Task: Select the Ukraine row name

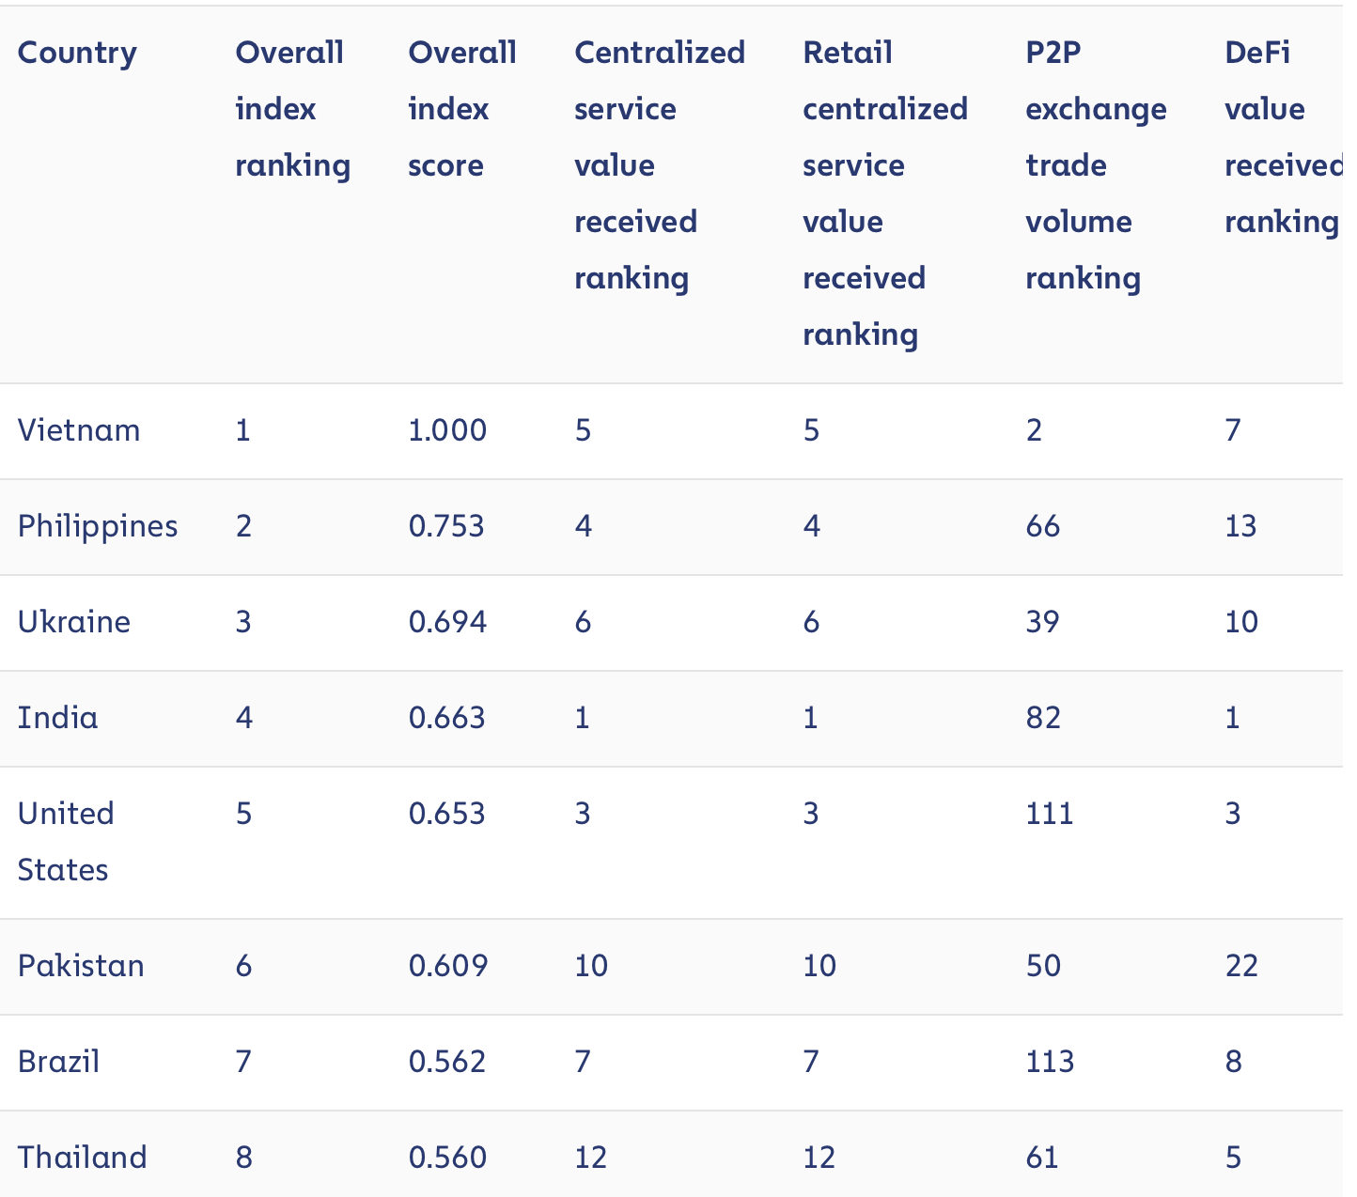Action: point(74,622)
